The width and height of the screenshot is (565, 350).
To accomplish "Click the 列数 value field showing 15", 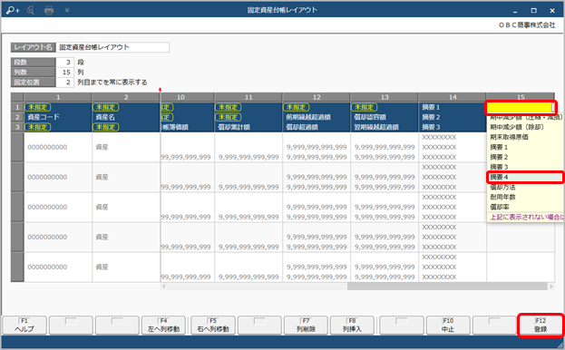I will [65, 73].
